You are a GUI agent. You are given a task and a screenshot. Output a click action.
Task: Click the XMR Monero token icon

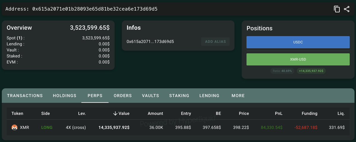15,127
